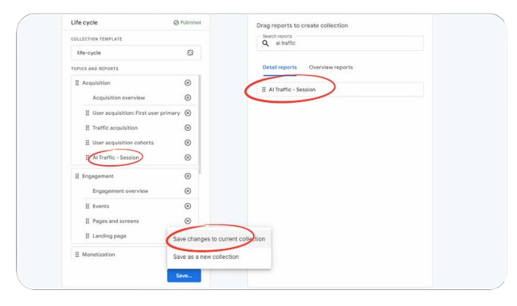Select the Monetization topic text

pyautogui.click(x=99, y=254)
